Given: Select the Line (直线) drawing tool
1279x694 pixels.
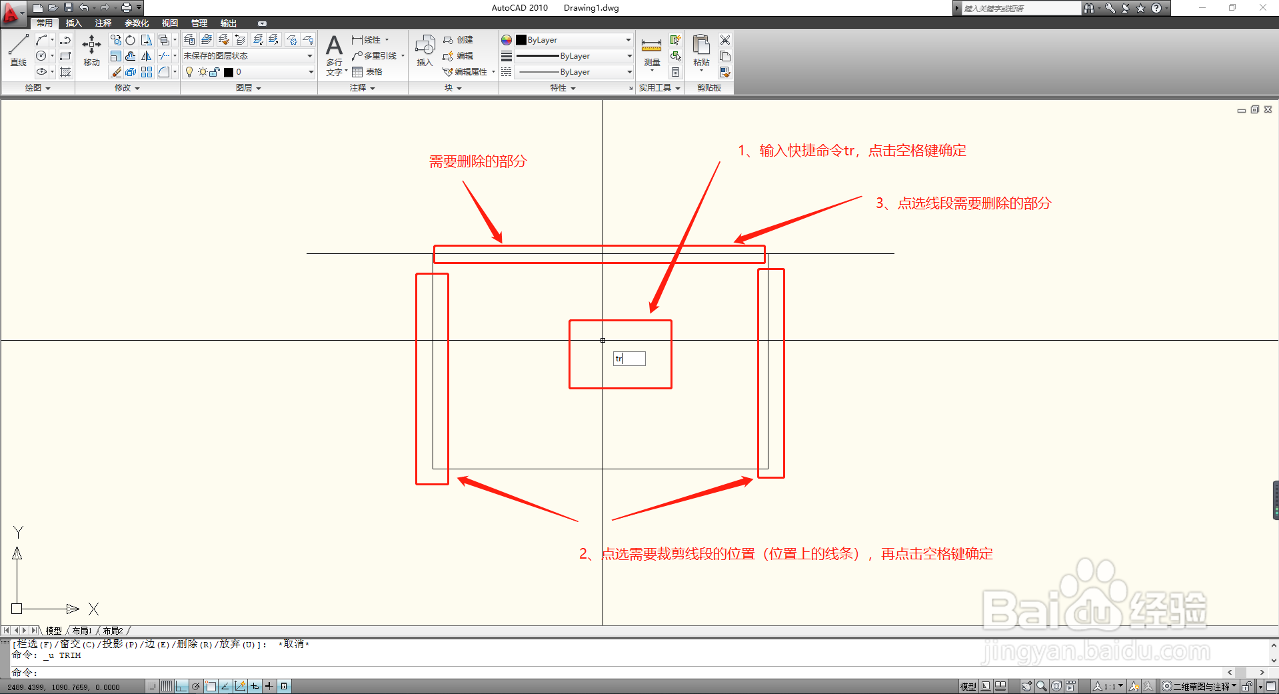Looking at the screenshot, I should (18, 51).
